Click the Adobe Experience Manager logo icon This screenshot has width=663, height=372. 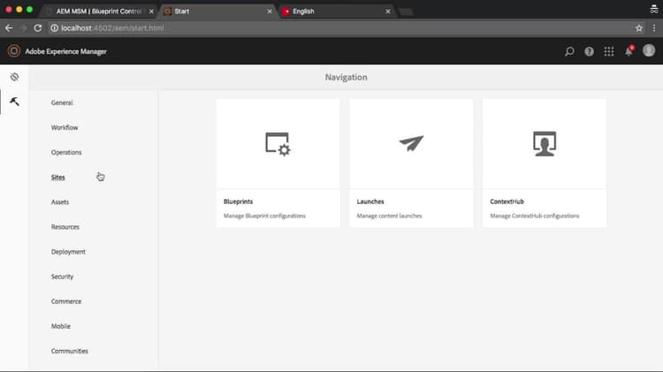[x=13, y=51]
